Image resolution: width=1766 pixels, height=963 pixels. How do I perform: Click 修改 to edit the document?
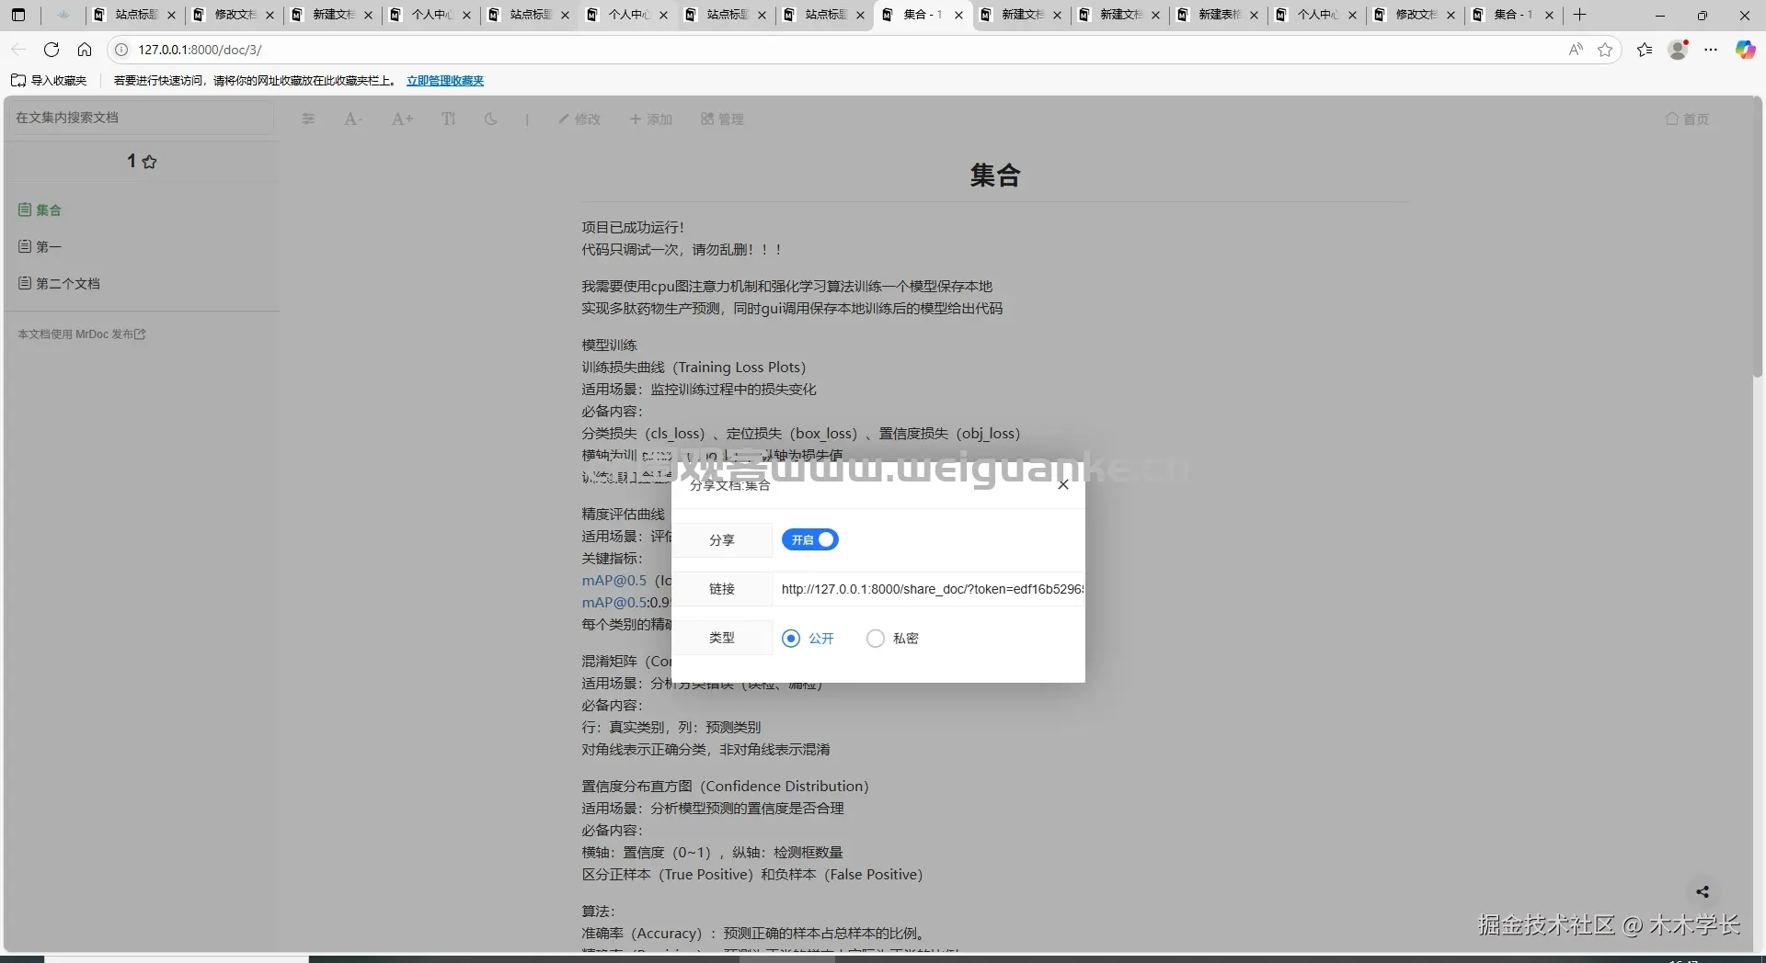(x=579, y=119)
